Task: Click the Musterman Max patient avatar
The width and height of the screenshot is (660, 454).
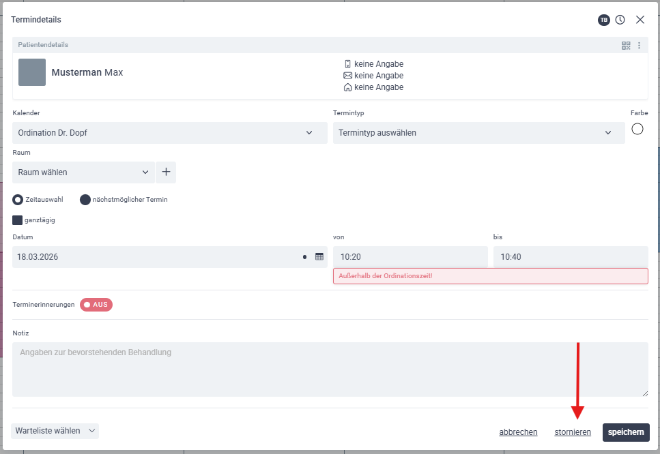Action: tap(32, 72)
